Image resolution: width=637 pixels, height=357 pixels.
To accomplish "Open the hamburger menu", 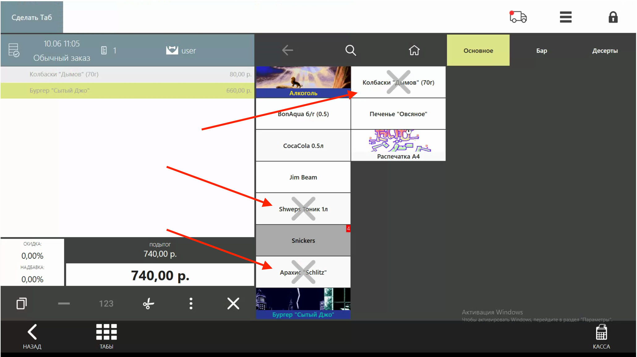I will 566,17.
